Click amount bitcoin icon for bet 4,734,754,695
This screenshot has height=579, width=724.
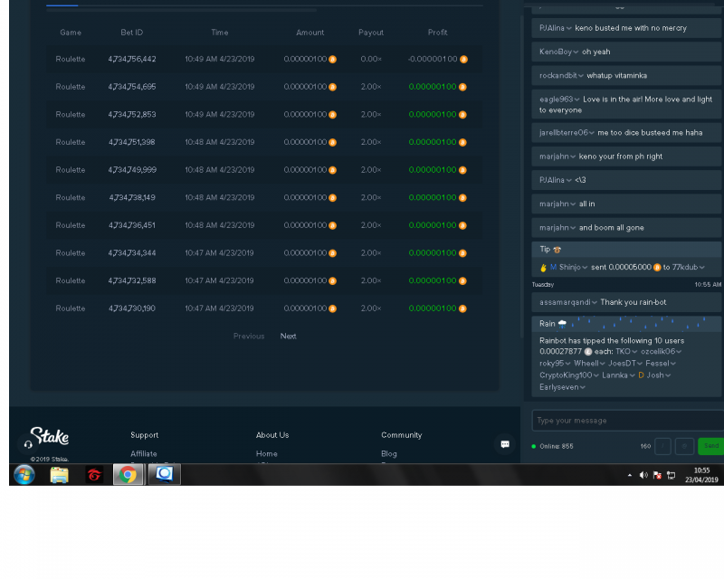(x=332, y=87)
